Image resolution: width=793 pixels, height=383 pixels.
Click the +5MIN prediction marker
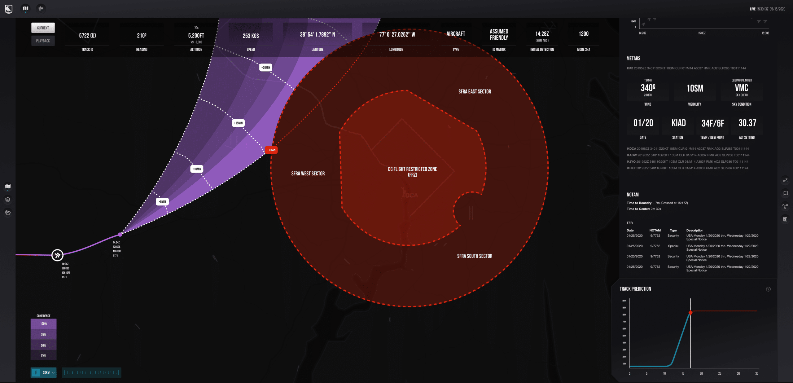(162, 202)
